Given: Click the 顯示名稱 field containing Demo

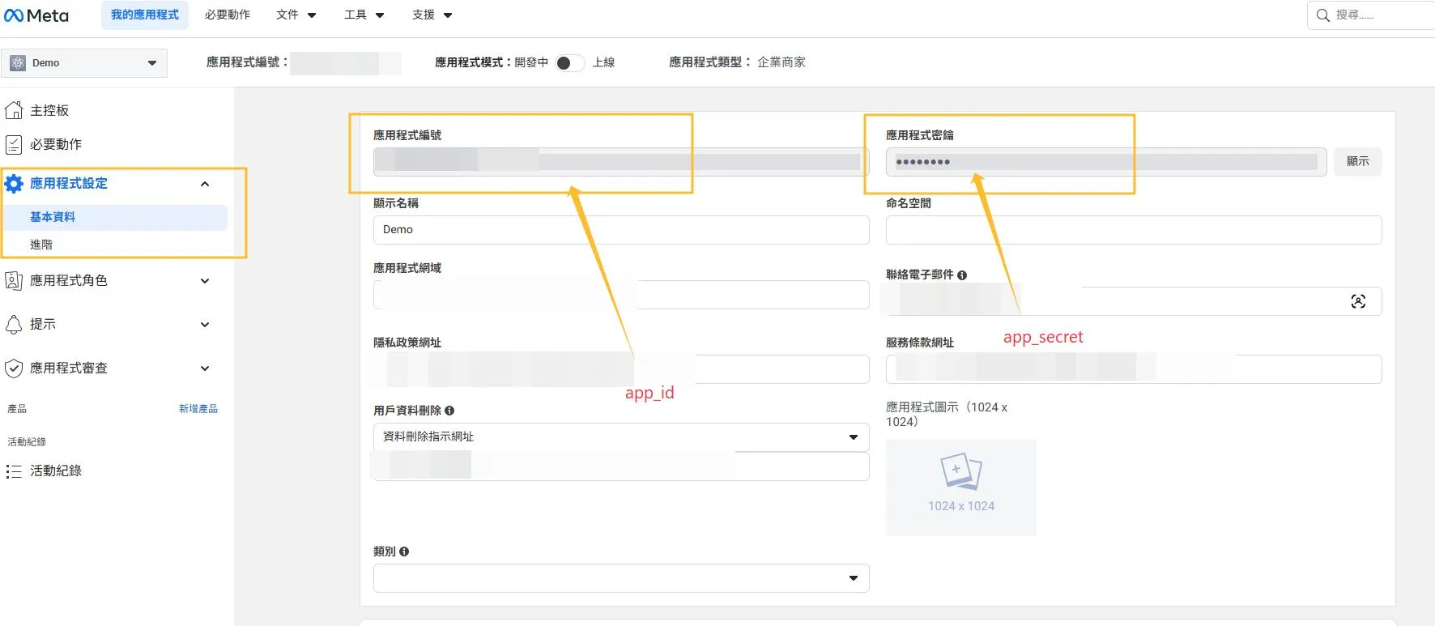Looking at the screenshot, I should [621, 230].
